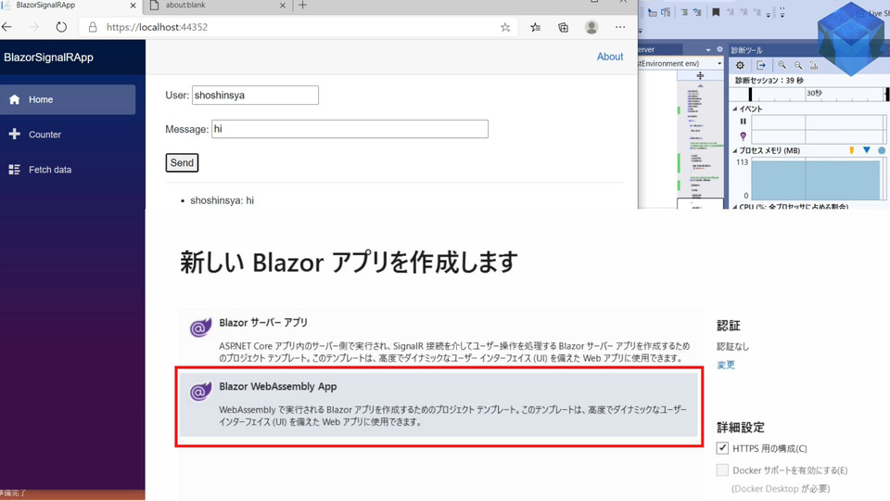The height and width of the screenshot is (501, 890).
Task: Click the User text field
Action: tap(255, 95)
